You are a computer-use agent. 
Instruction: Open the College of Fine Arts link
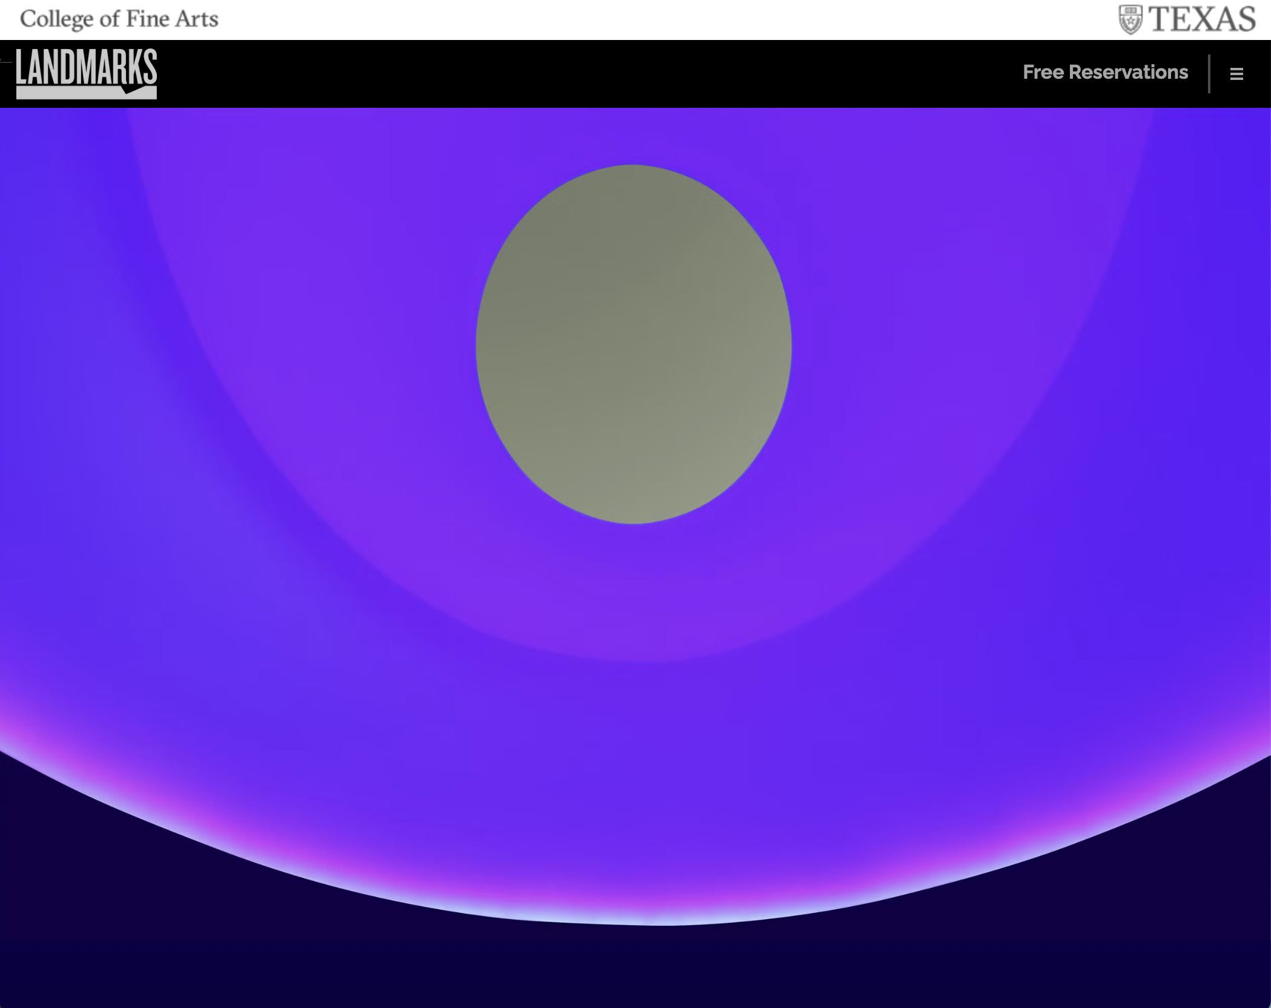tap(119, 19)
